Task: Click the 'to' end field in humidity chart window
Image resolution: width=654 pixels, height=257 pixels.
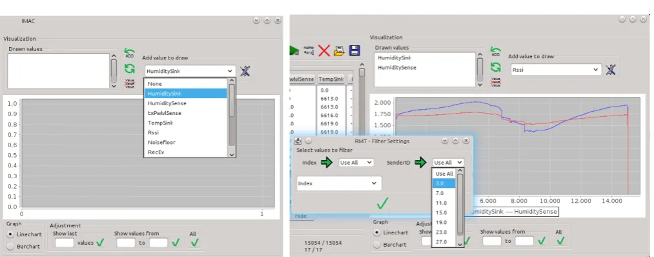Action: click(x=524, y=241)
